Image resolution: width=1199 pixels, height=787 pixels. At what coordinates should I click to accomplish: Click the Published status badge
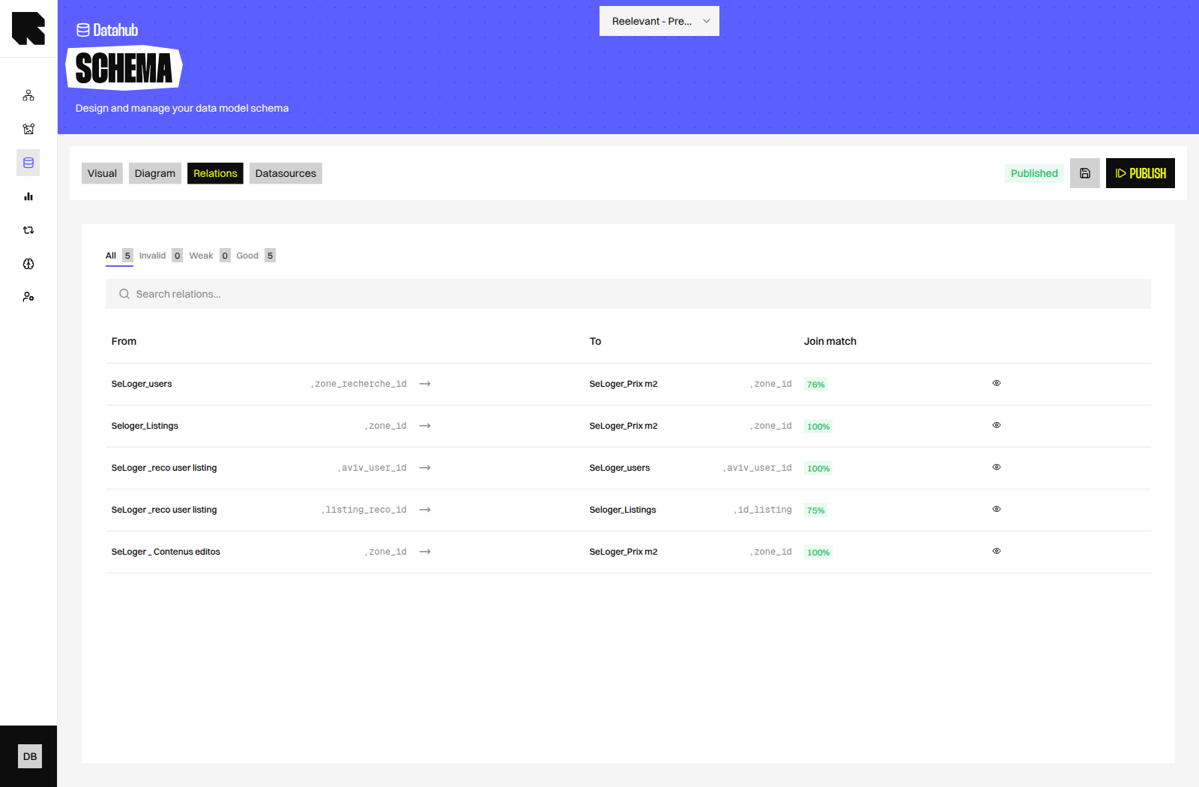point(1034,173)
